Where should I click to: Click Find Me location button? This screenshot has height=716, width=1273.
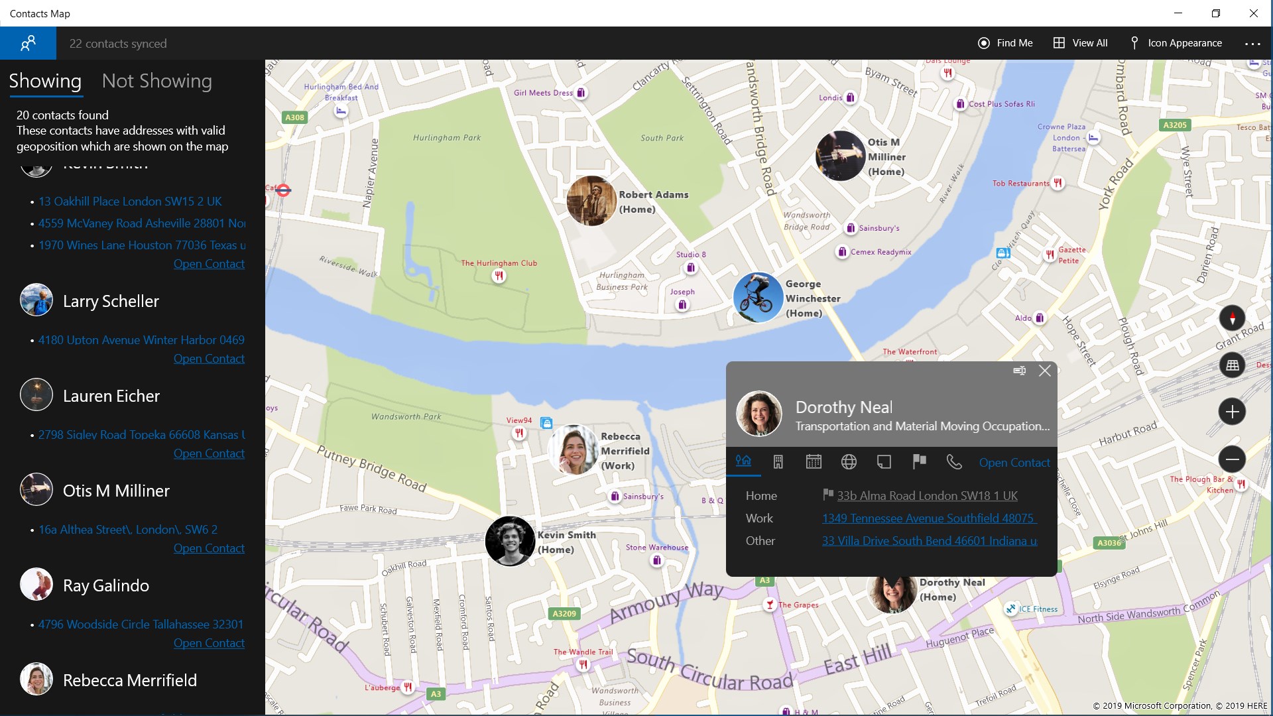tap(1005, 43)
